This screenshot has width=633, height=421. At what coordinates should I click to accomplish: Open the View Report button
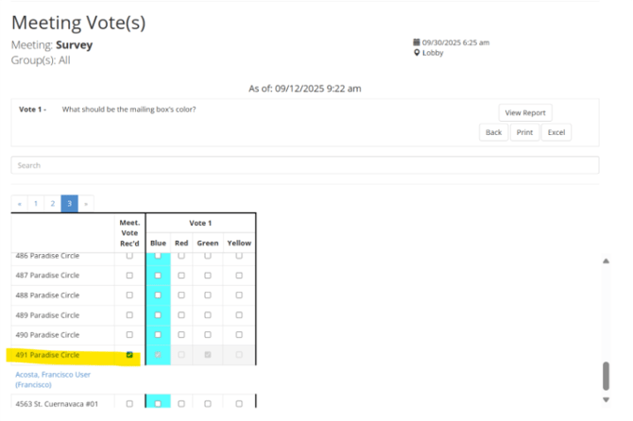click(x=525, y=112)
